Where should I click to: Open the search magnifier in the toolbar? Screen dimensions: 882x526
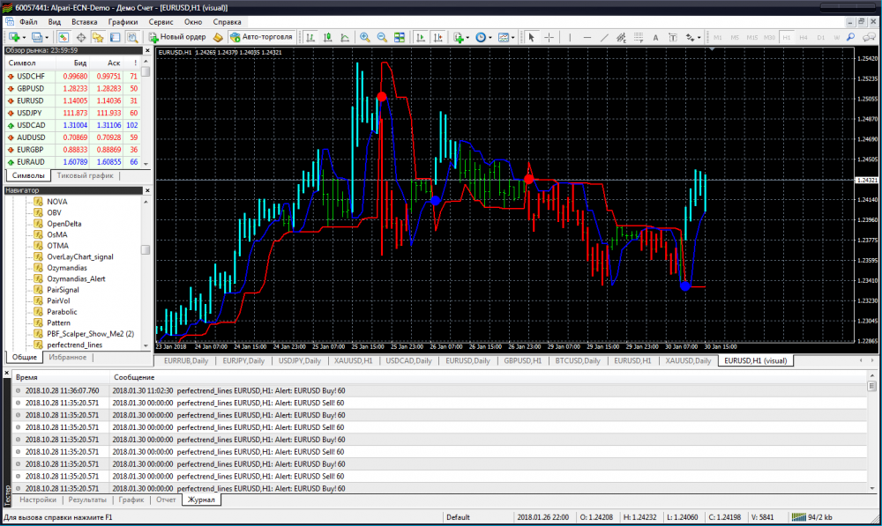(x=850, y=37)
